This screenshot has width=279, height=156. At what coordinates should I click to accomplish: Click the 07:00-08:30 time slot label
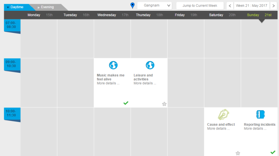point(12,25)
